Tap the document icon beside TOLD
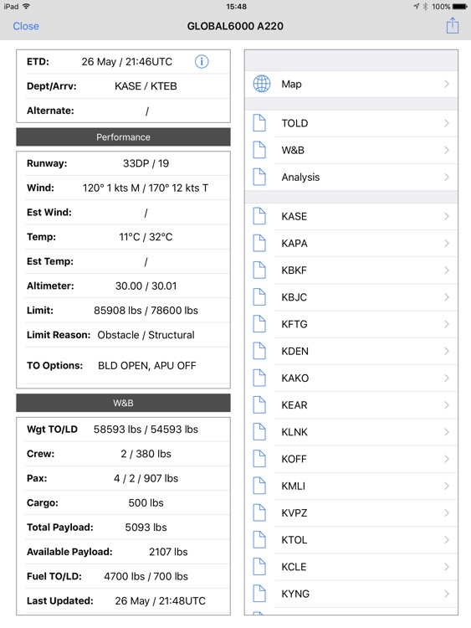This screenshot has width=471, height=628. (x=259, y=123)
